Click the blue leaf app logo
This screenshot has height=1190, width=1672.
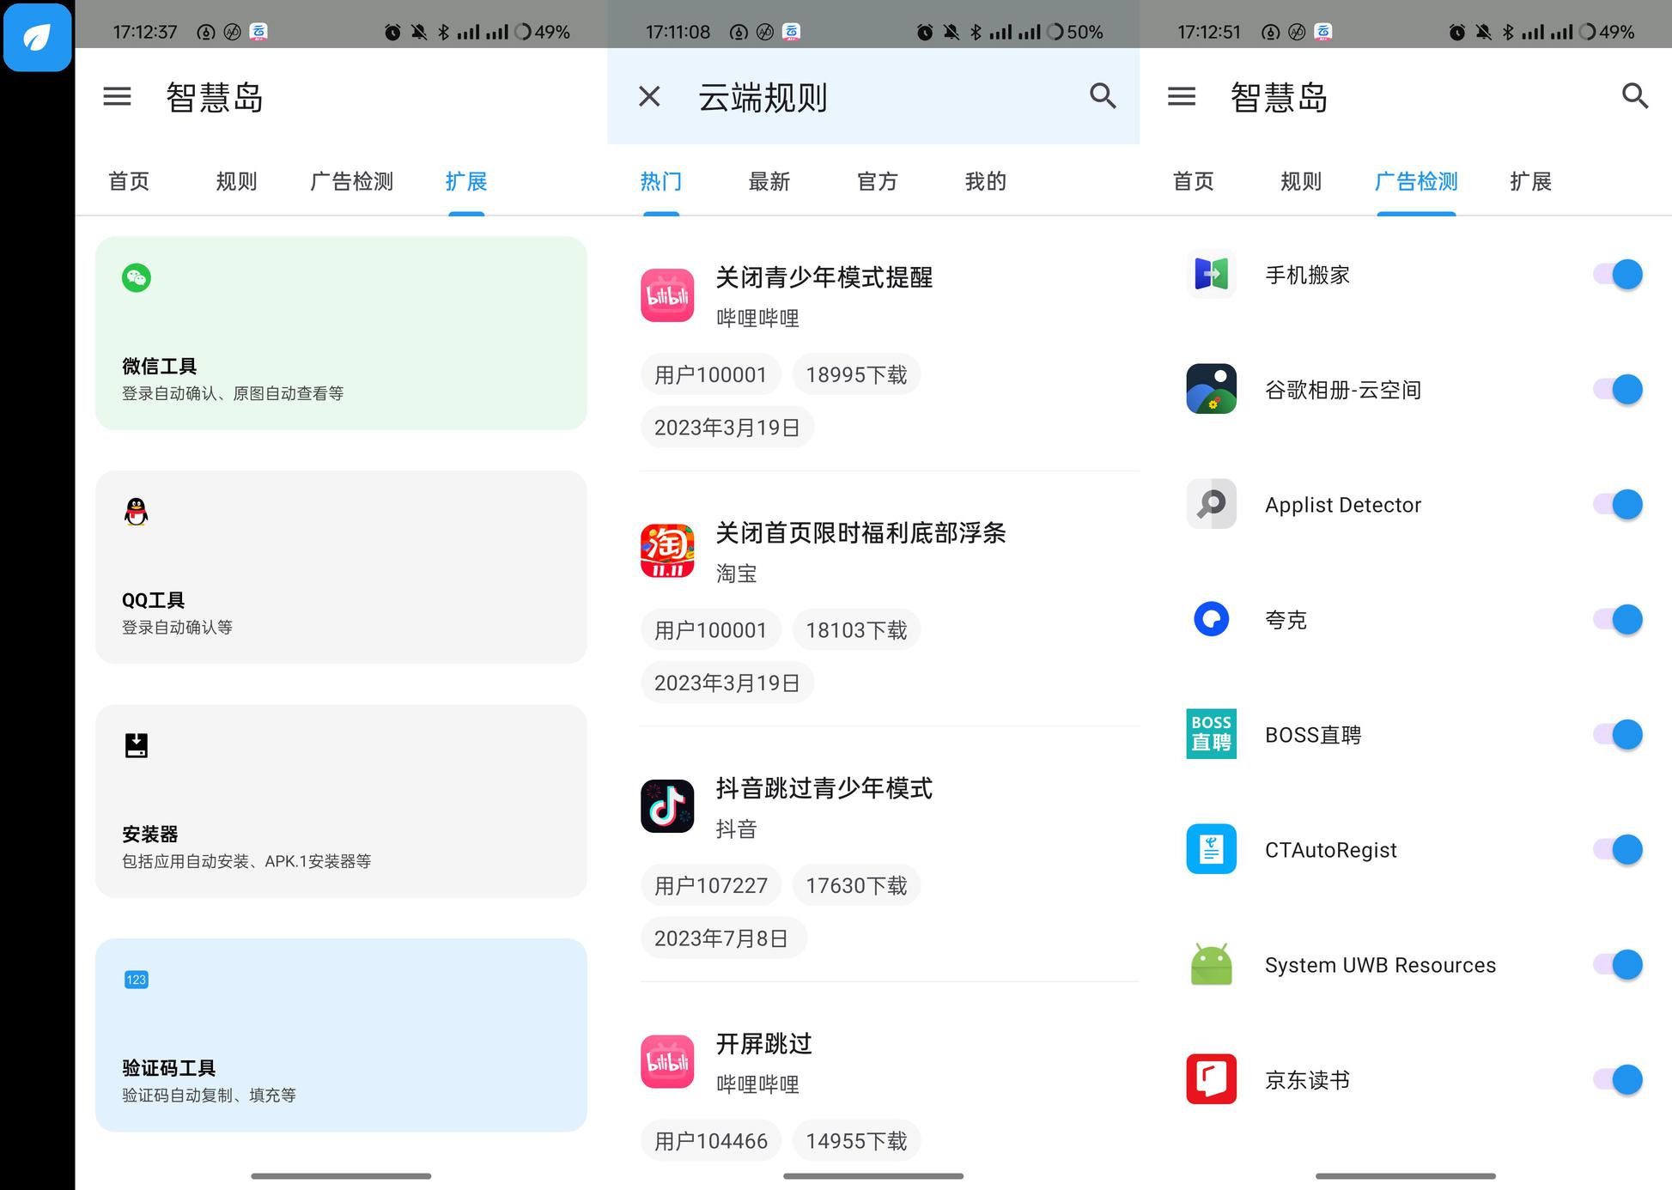coord(37,37)
